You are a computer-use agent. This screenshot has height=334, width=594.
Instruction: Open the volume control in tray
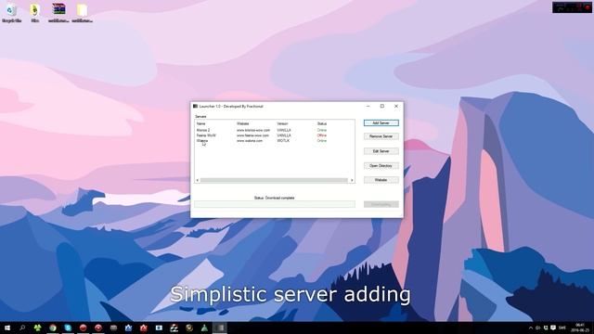tap(538, 328)
